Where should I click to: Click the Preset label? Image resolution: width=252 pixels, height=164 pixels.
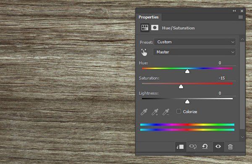coord(146,42)
